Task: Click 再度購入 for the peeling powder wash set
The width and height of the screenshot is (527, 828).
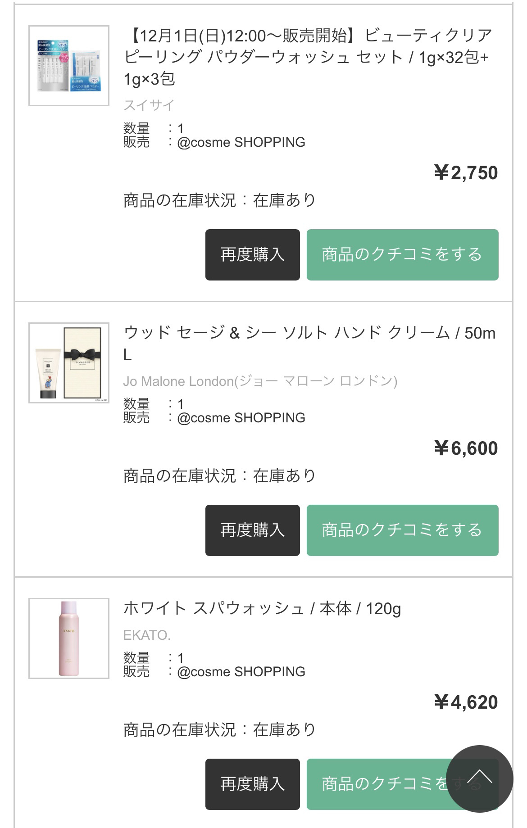Action: (252, 254)
